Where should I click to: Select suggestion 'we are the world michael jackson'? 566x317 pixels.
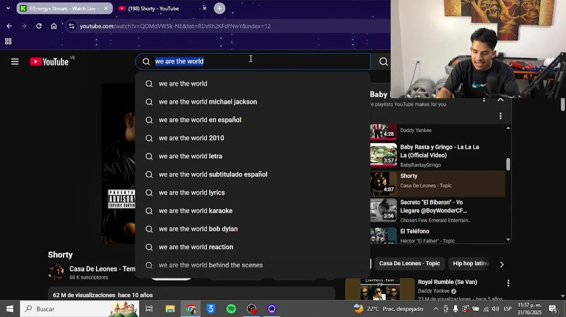253,102
